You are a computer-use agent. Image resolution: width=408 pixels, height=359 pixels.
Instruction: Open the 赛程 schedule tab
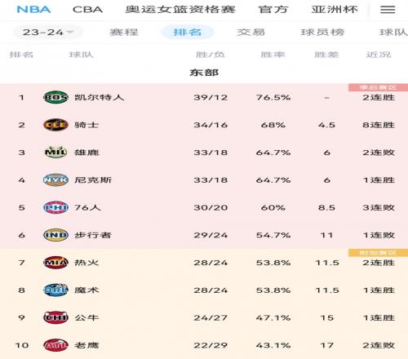tap(124, 33)
